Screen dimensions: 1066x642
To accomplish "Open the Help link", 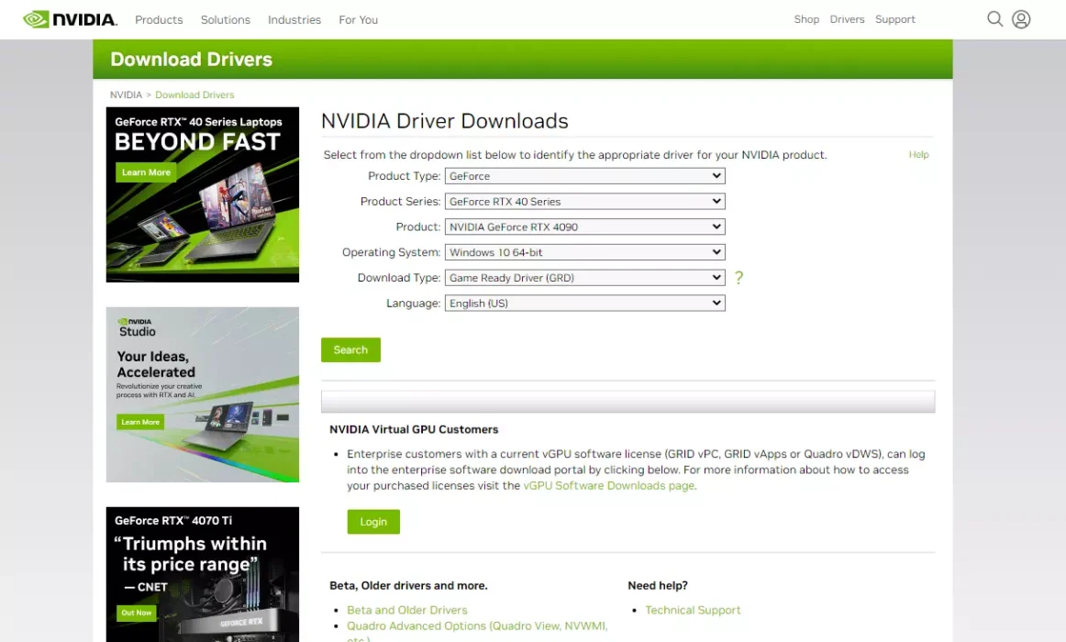I will tap(918, 155).
